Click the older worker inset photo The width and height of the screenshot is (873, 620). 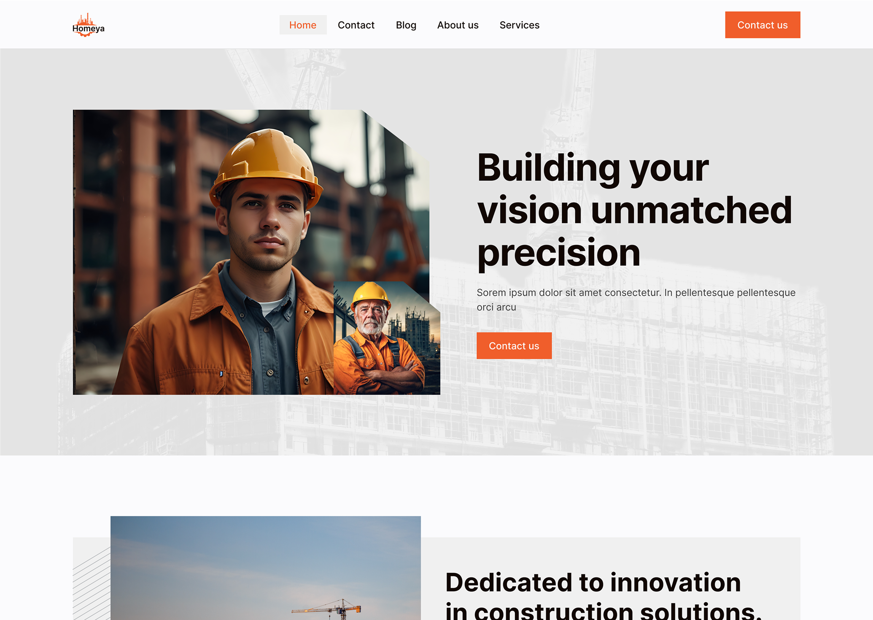387,338
